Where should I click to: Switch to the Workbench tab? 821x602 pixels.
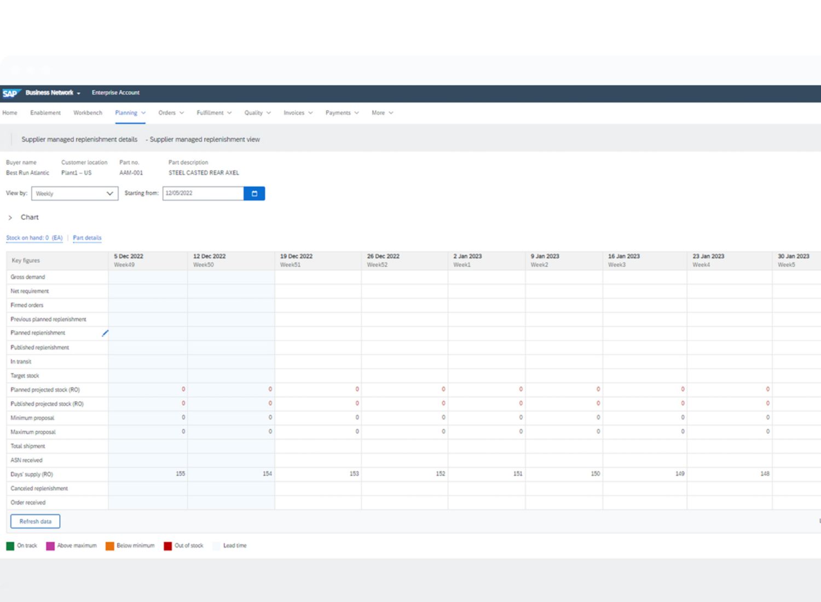click(88, 113)
